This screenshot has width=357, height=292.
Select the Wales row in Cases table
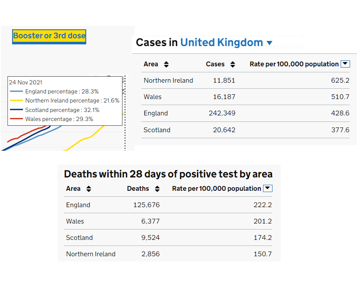pyautogui.click(x=153, y=97)
